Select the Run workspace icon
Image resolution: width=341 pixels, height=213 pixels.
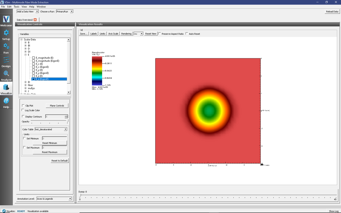tap(6, 48)
